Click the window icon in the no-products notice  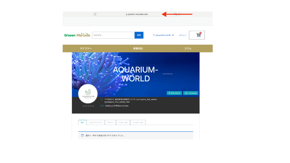tap(82, 136)
